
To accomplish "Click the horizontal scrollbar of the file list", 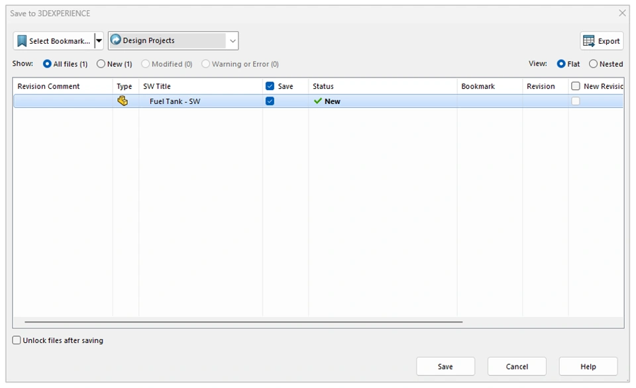I will [243, 322].
